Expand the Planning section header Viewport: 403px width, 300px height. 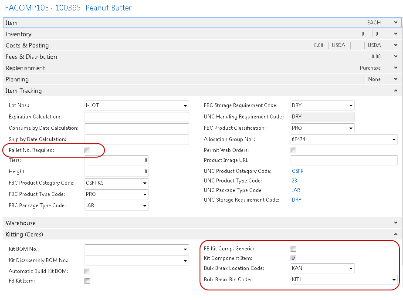(396, 79)
